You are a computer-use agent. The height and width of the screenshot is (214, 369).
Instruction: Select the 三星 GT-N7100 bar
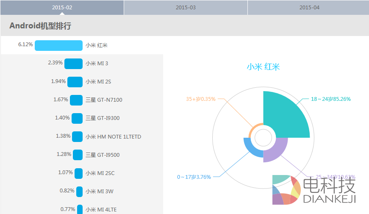click(76, 100)
